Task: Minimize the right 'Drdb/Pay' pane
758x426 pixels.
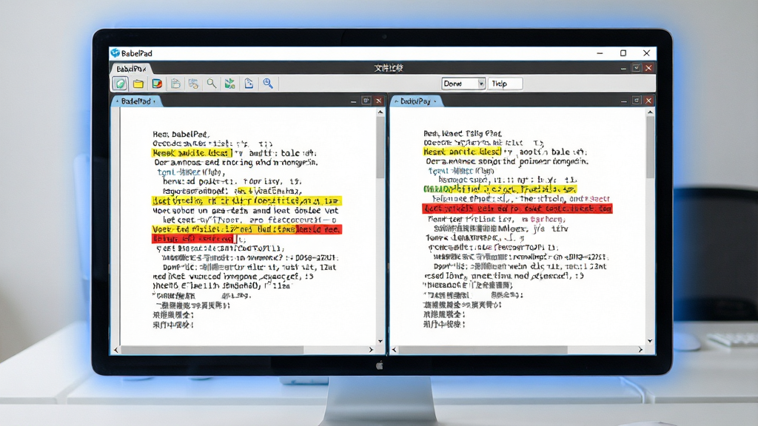Action: [623, 101]
